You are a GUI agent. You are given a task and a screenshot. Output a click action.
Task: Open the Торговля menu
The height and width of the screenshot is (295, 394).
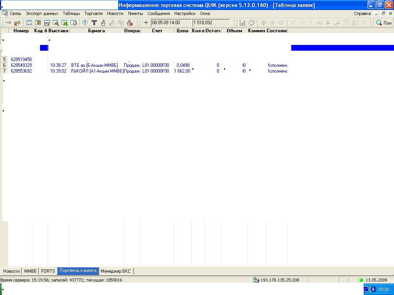click(93, 13)
